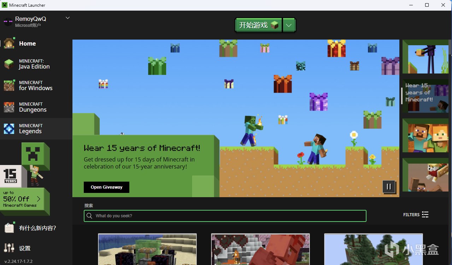The image size is (452, 265).
Task: Open the 15 Years Creeper promo
Action: [25, 164]
